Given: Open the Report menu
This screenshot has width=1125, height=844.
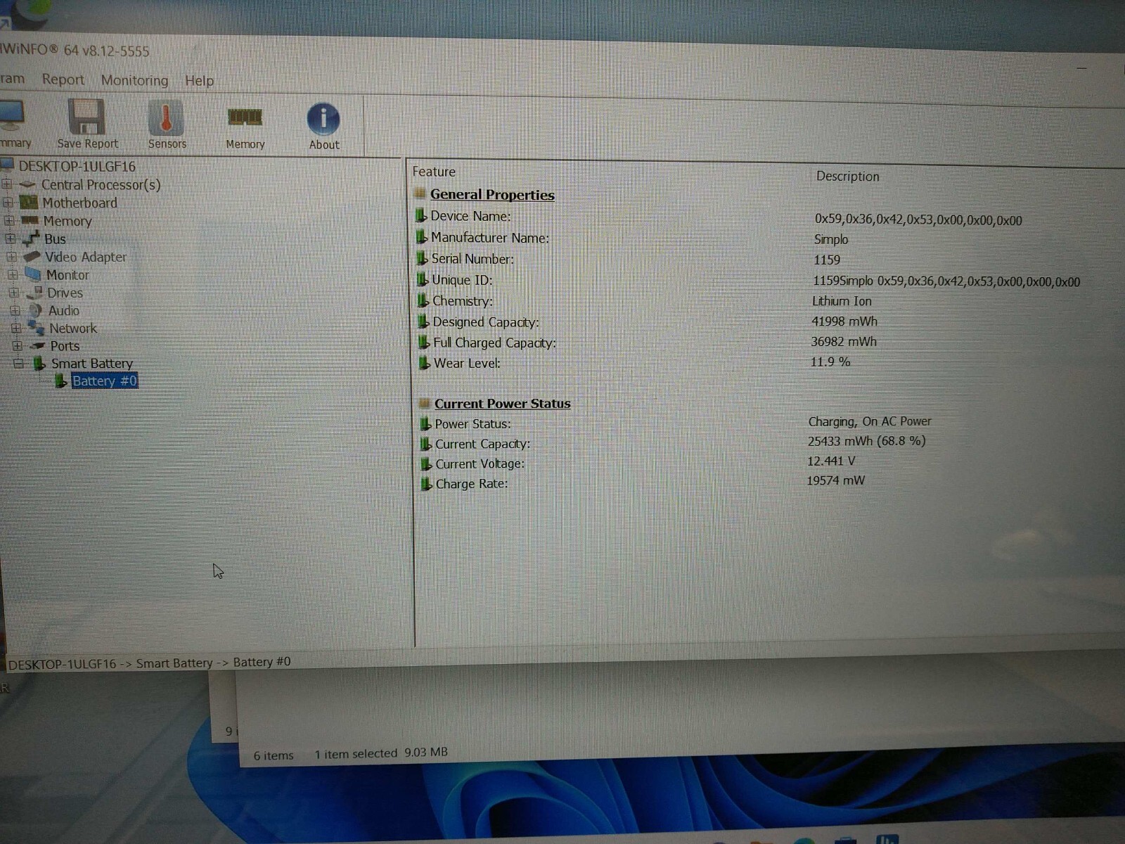Looking at the screenshot, I should pyautogui.click(x=63, y=79).
